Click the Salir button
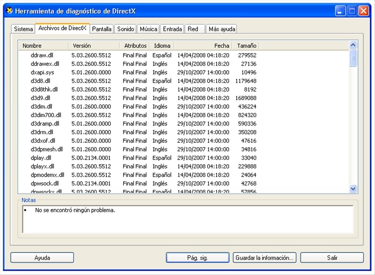 click(332, 258)
